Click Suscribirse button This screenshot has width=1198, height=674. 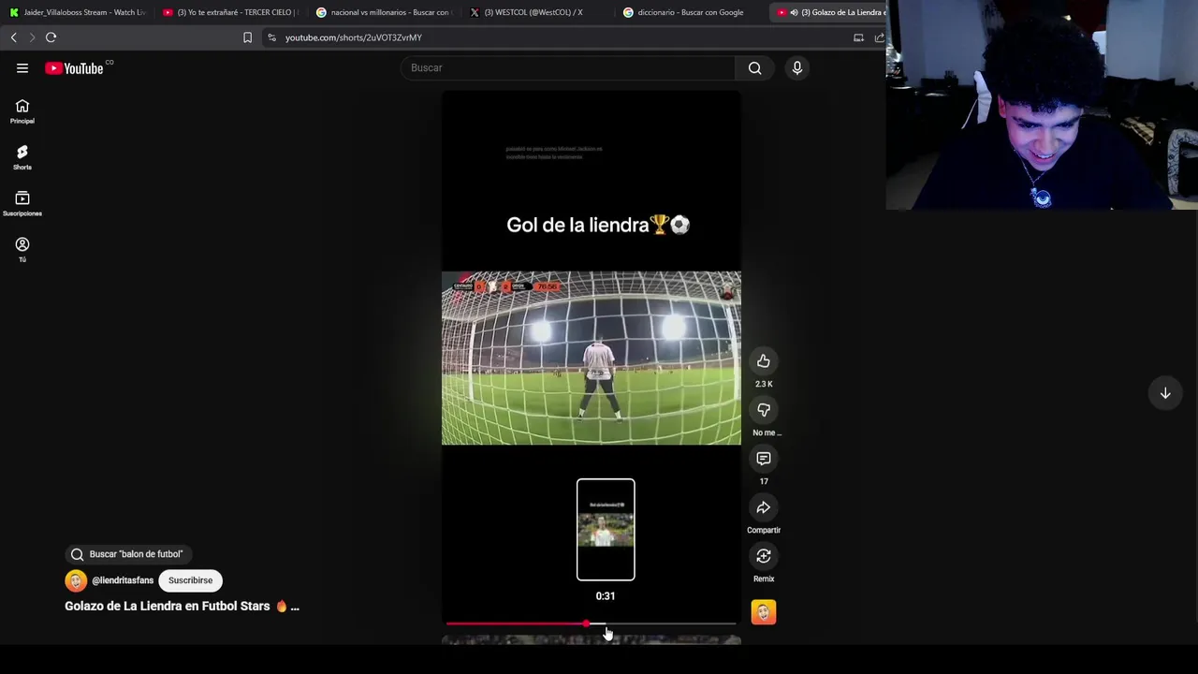tap(190, 580)
